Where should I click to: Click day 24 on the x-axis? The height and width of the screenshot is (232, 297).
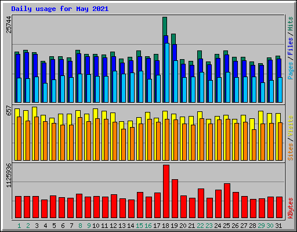[x=218, y=226]
